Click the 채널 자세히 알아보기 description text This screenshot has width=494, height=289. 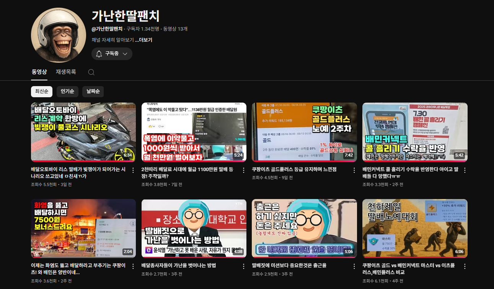(112, 40)
